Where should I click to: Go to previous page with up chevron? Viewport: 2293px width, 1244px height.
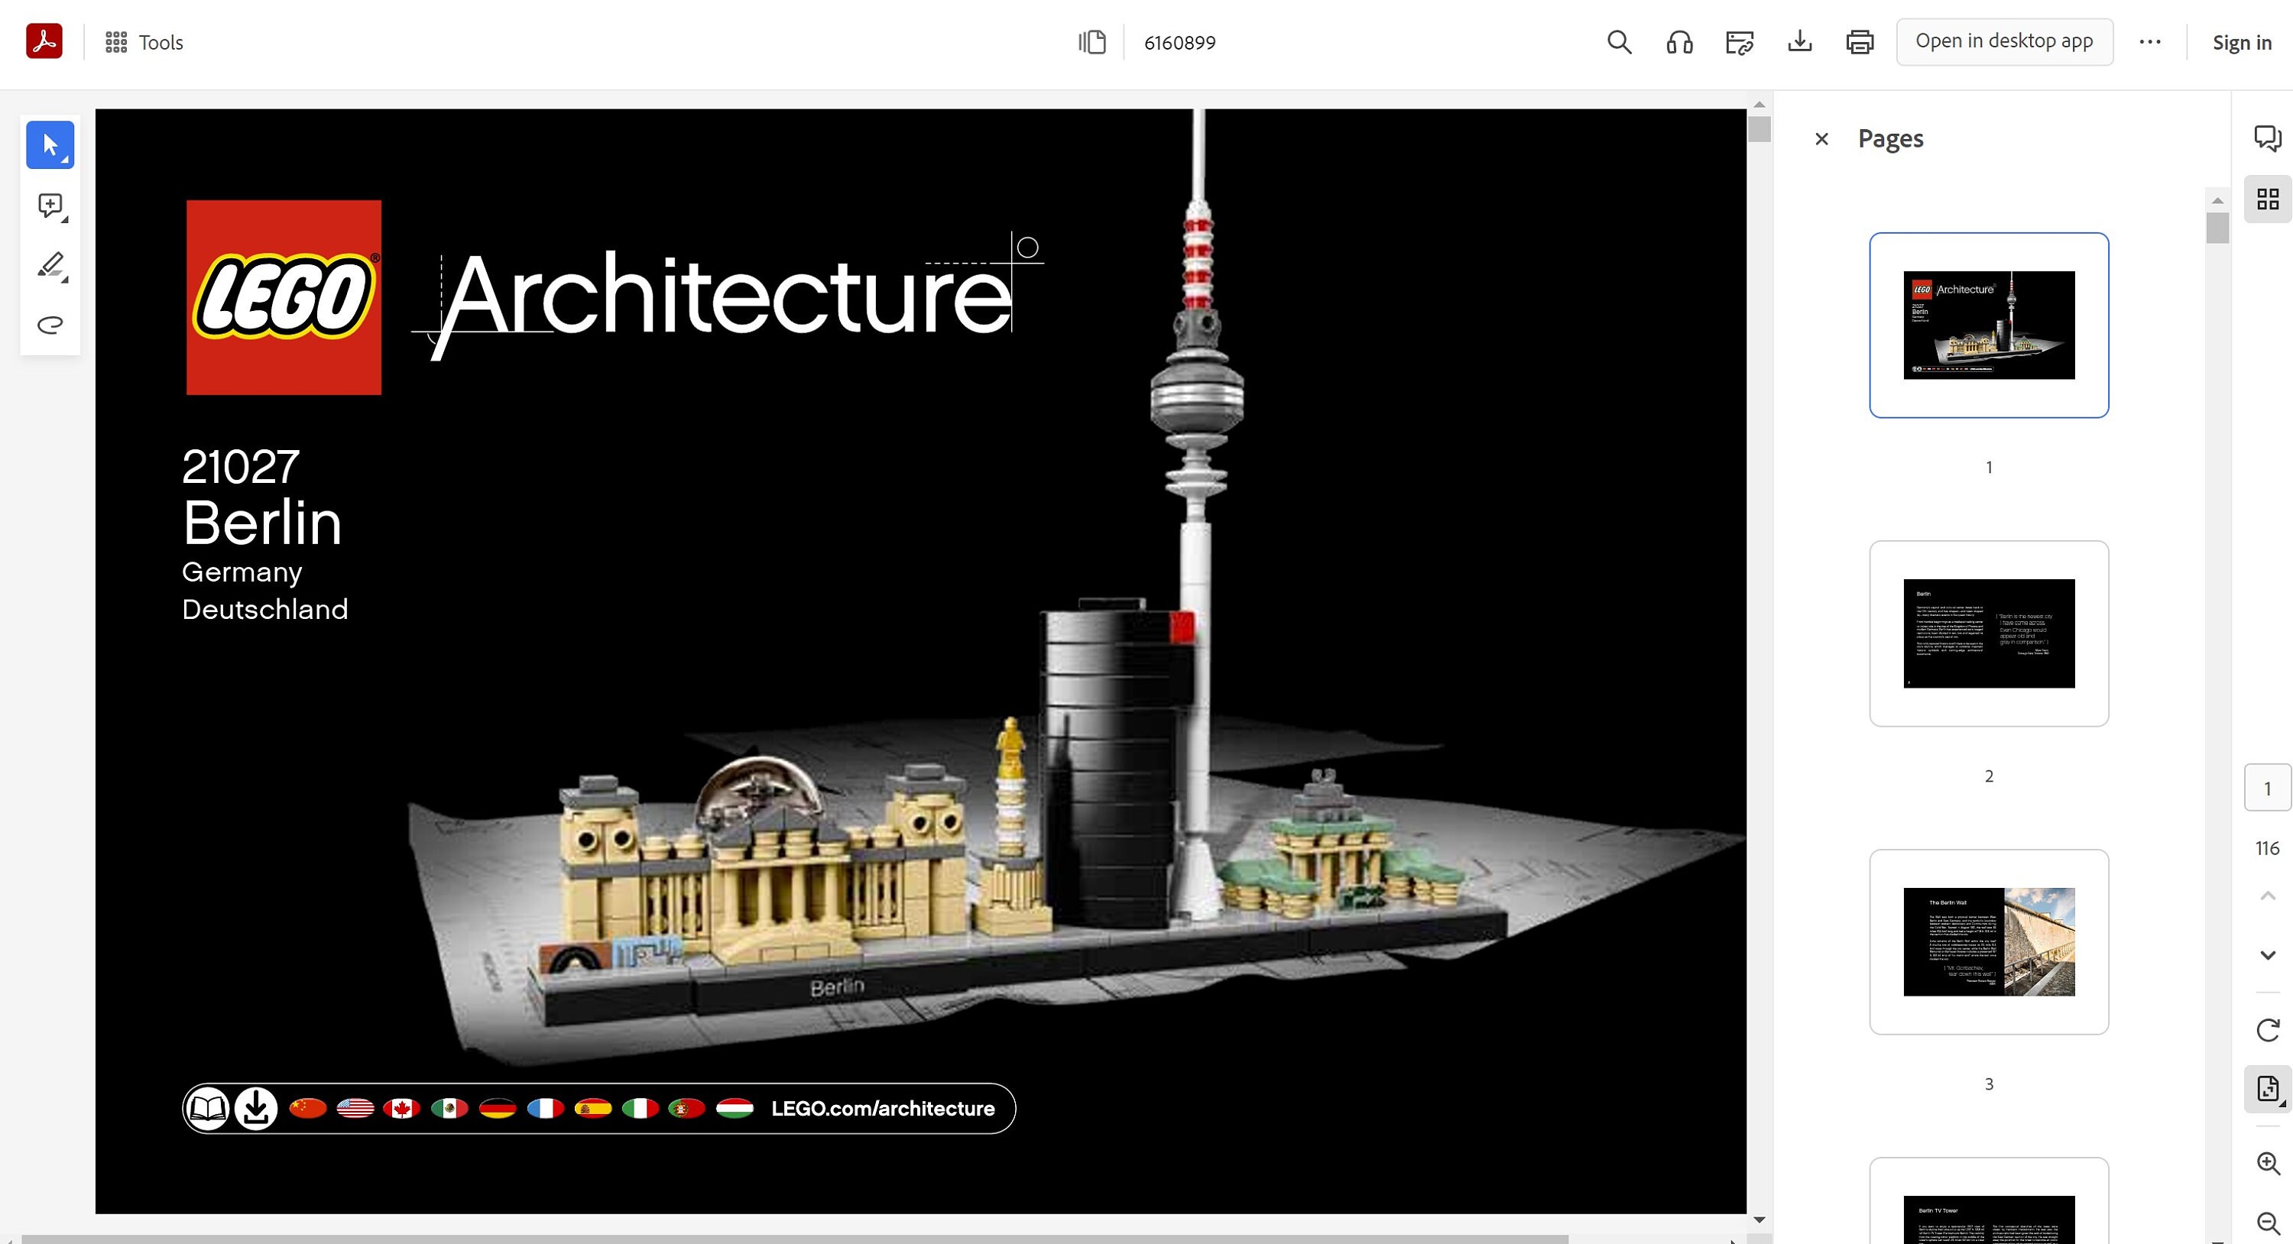coord(2267,896)
